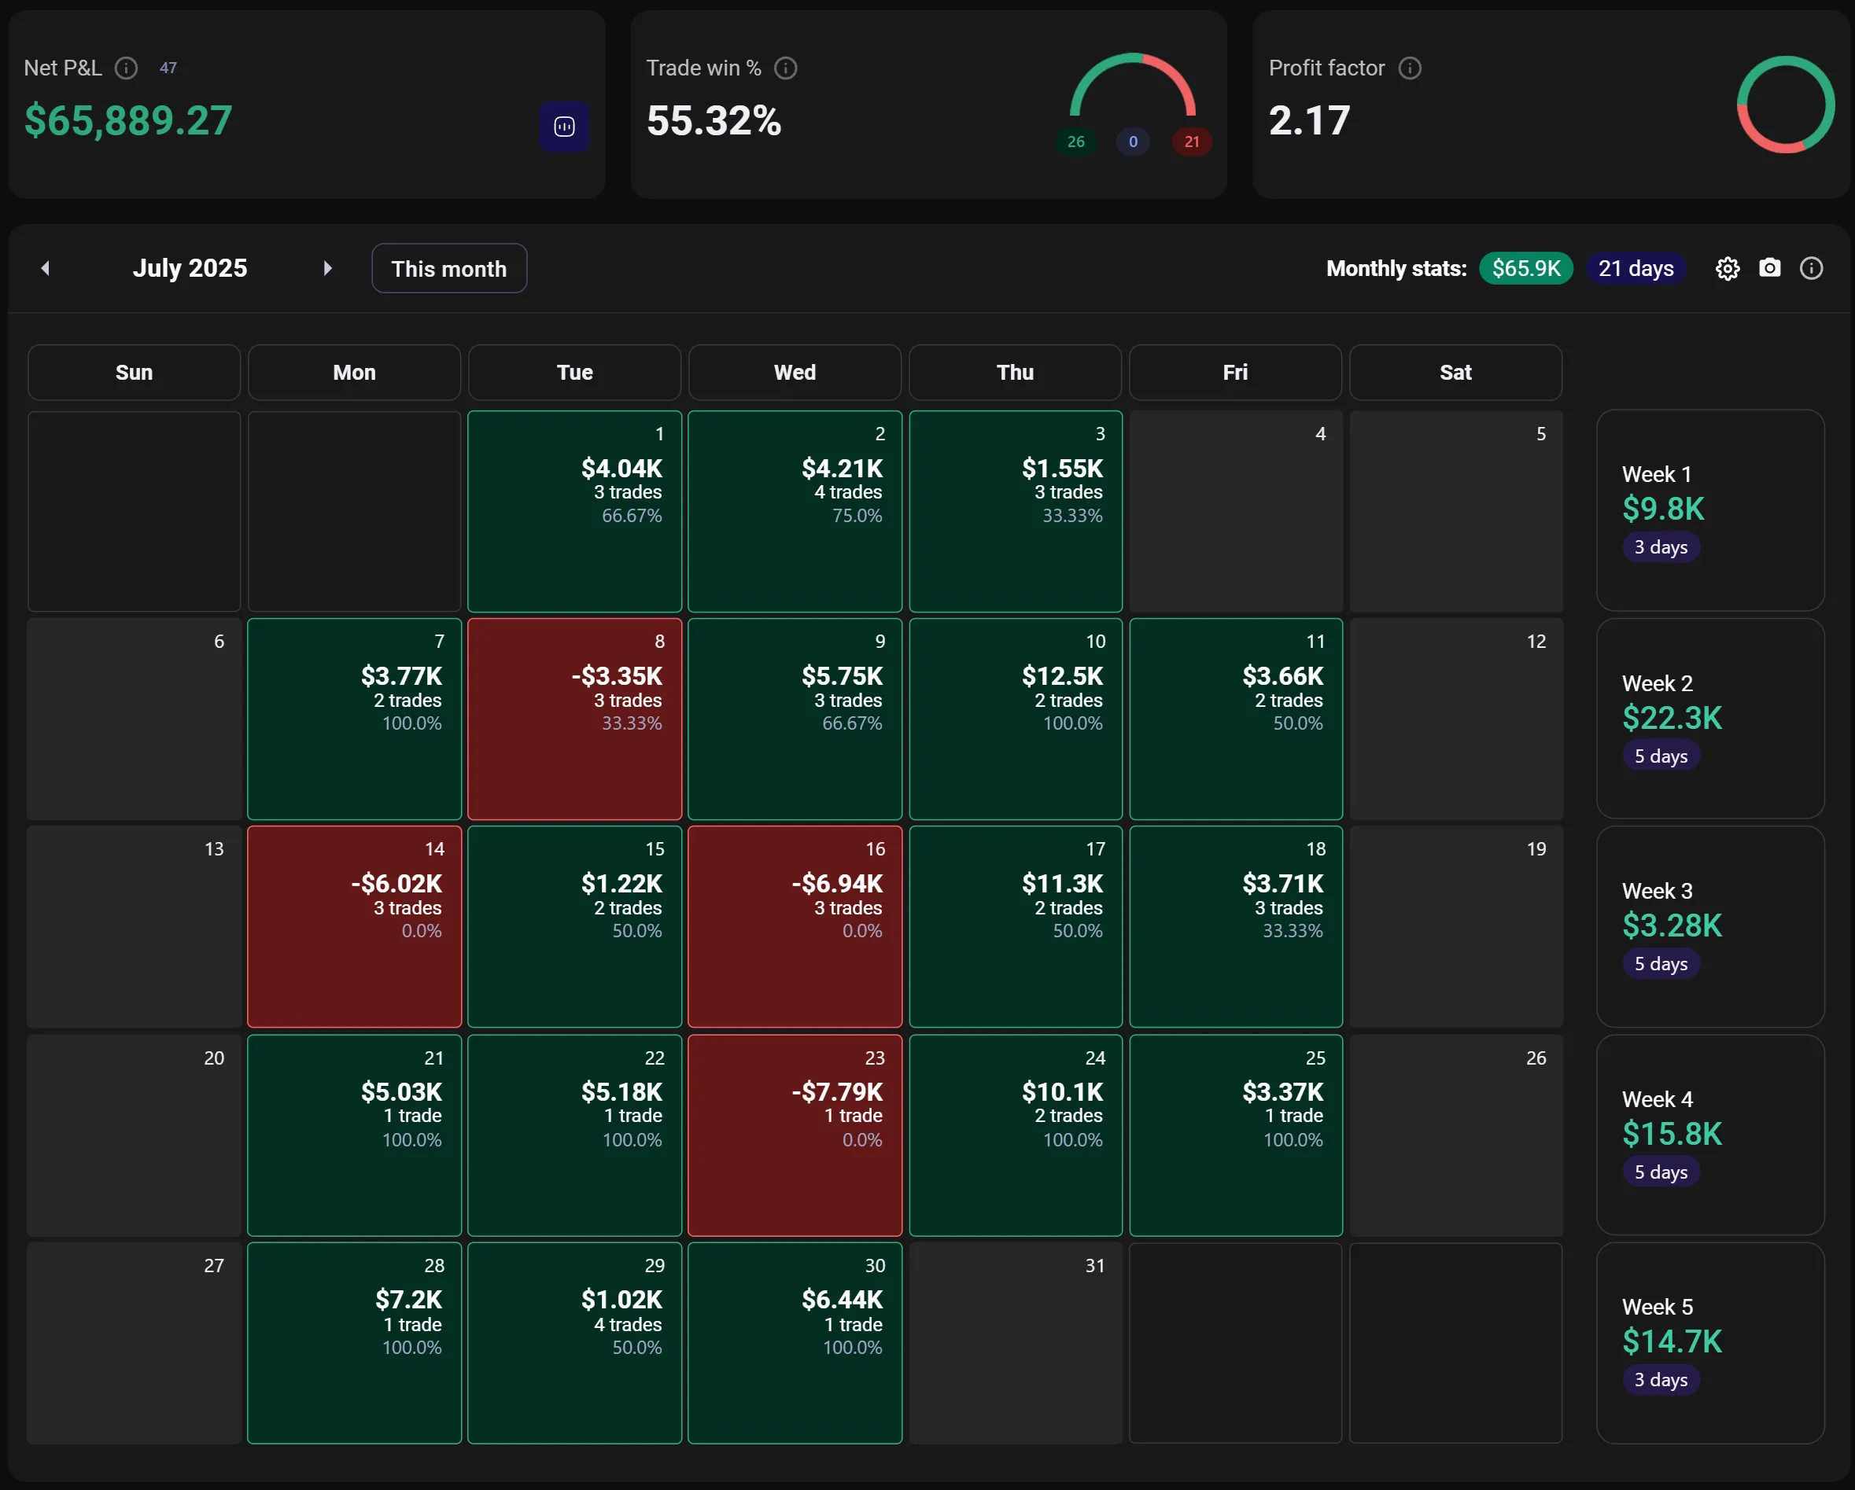The height and width of the screenshot is (1490, 1855).
Task: Click the This month button
Action: coord(448,268)
